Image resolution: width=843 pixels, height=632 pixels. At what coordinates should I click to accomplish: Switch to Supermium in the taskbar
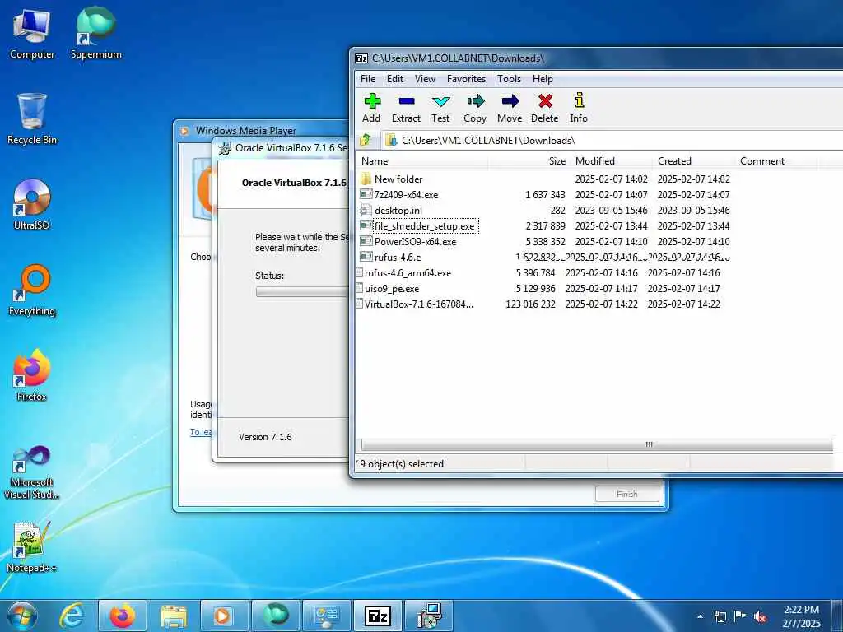(x=275, y=616)
